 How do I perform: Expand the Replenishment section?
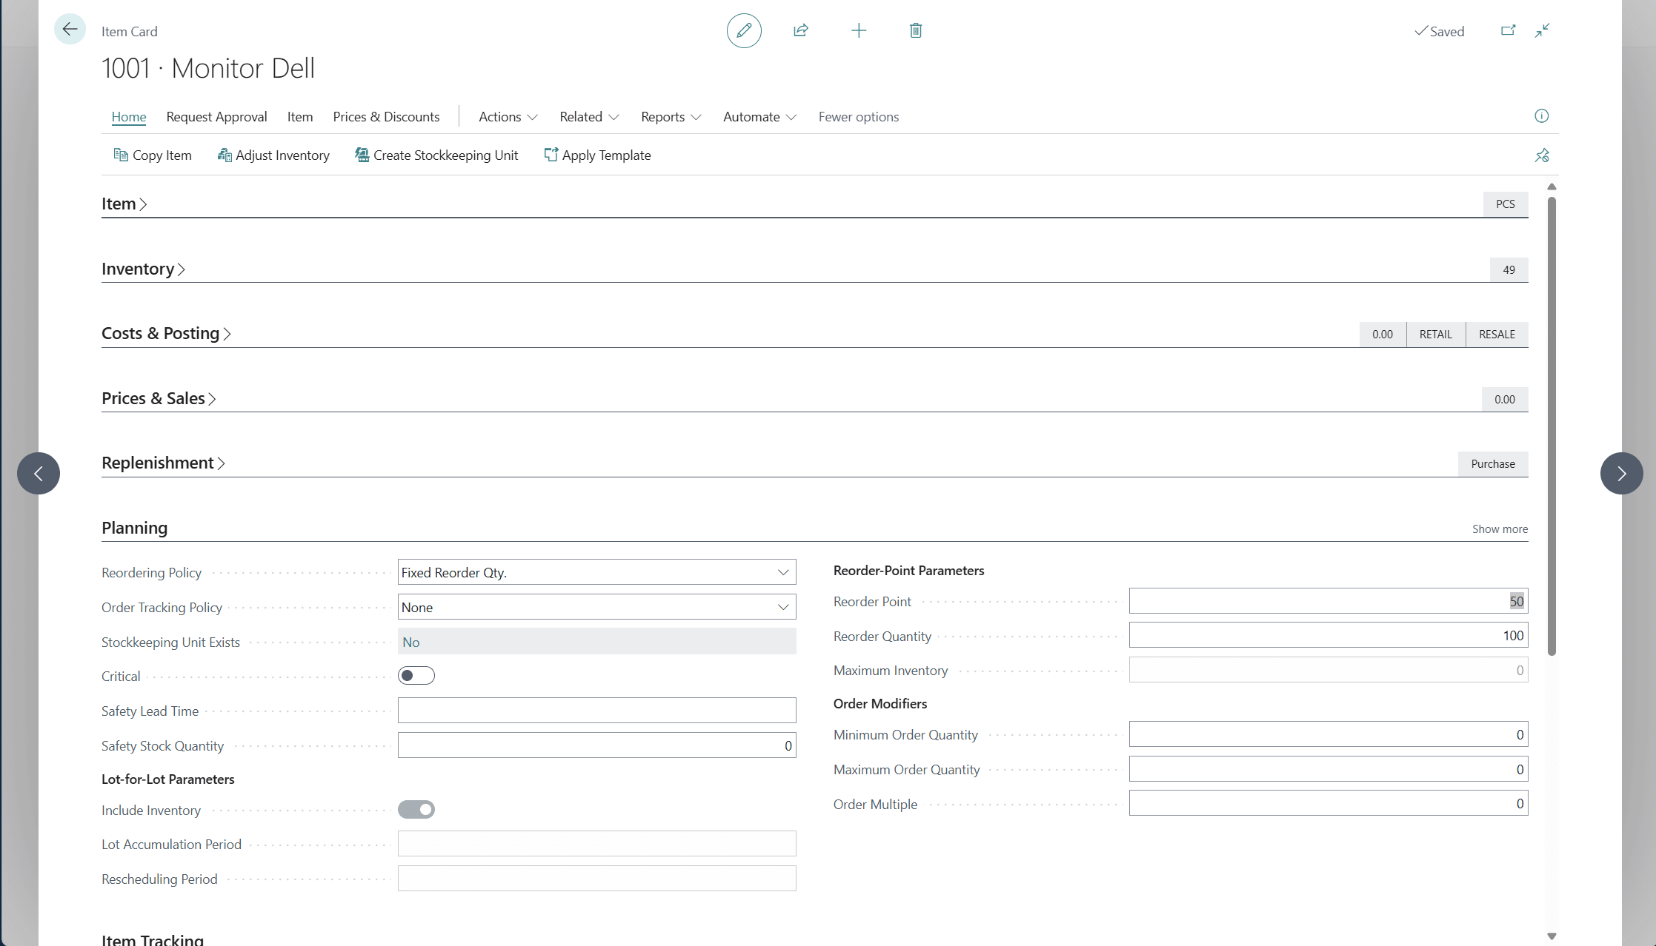pyautogui.click(x=164, y=463)
